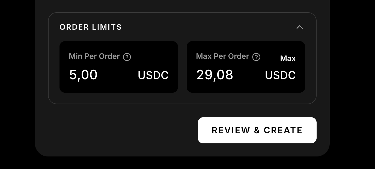
Task: Select the USDC unit in Max Per Order box
Action: pos(280,75)
